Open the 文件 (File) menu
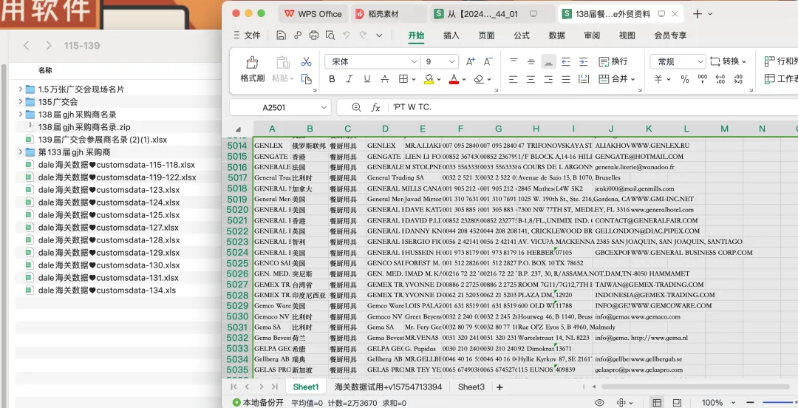The height and width of the screenshot is (408, 798). 247,35
